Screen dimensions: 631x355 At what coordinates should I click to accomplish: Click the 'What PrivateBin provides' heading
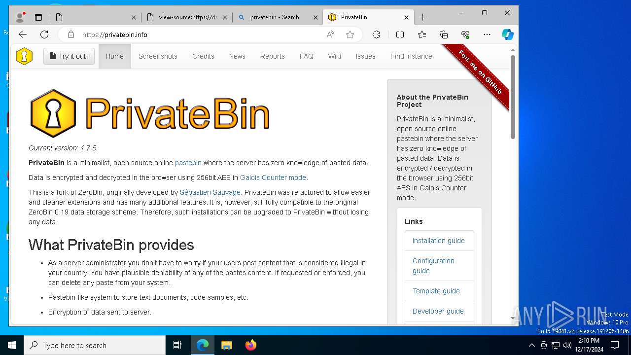pyautogui.click(x=111, y=245)
